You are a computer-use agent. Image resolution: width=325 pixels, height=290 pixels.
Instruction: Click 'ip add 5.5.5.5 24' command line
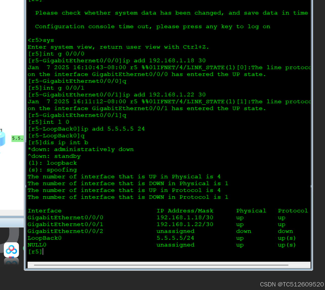[86, 129]
